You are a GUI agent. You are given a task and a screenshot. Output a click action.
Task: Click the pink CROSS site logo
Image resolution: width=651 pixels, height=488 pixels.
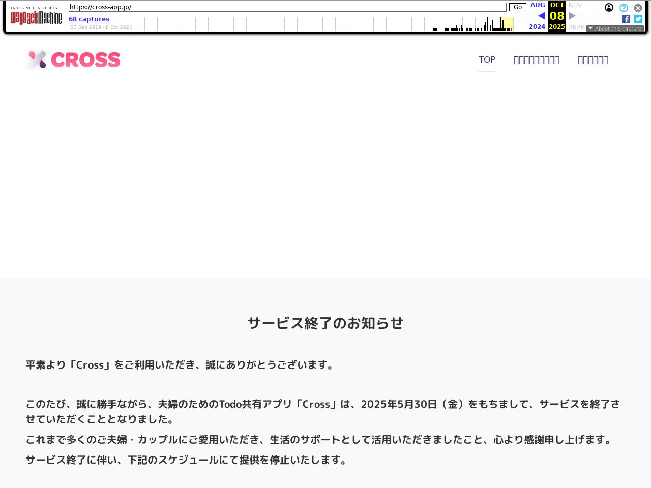74,60
